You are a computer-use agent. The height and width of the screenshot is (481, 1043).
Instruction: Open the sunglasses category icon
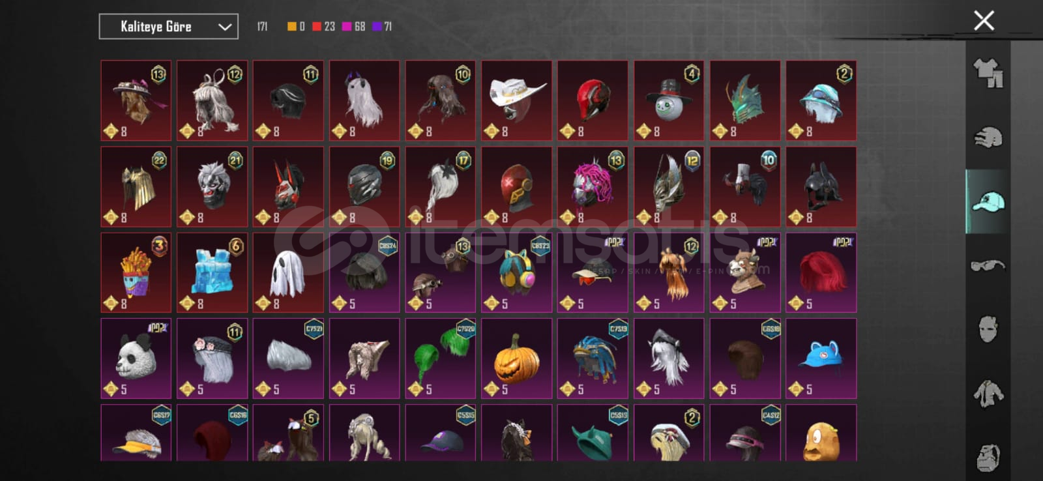[988, 265]
